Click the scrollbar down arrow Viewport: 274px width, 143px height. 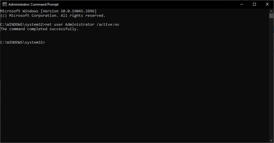click(x=271, y=140)
